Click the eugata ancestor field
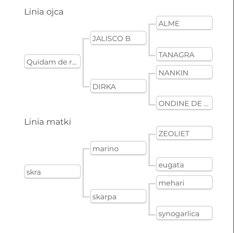This screenshot has width=234, height=233. click(x=184, y=165)
